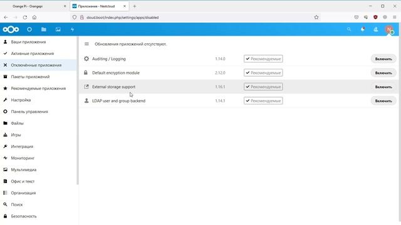Show the site security lock info
Screen dimensions: 401x225
[x=82, y=17]
